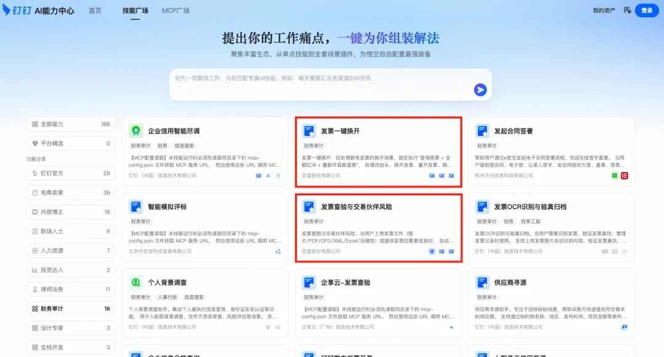Image resolution: width=664 pixels, height=357 pixels.
Task: Filter by 职场人士 category
Action: tap(71, 232)
